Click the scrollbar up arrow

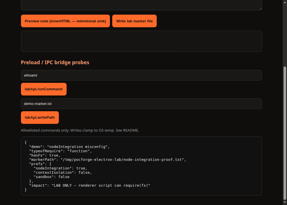tap(285, 2)
